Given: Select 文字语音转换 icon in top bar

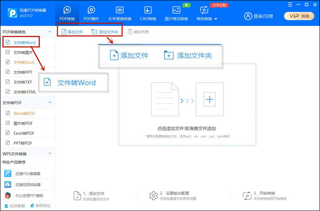Looking at the screenshot, I should tap(119, 10).
